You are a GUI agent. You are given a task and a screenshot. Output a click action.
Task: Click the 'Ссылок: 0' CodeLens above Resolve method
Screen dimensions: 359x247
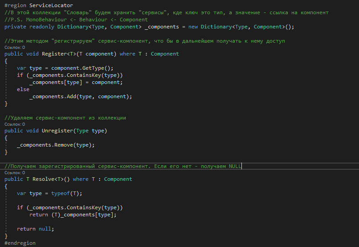[x=15, y=173]
